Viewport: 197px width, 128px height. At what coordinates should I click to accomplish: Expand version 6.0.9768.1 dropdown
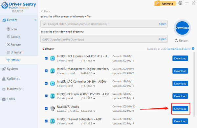[94, 111]
